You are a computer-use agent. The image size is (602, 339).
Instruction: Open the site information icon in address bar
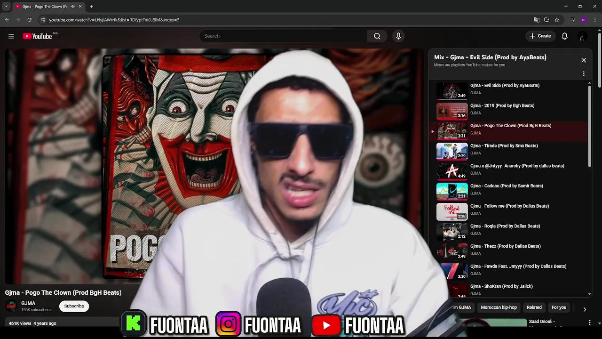(x=43, y=20)
